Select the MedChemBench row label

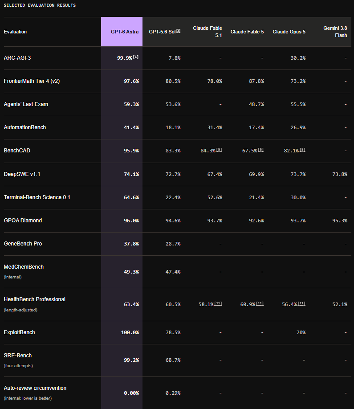24,267
